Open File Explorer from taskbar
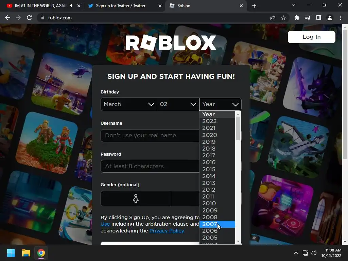The height and width of the screenshot is (261, 348). click(x=26, y=253)
